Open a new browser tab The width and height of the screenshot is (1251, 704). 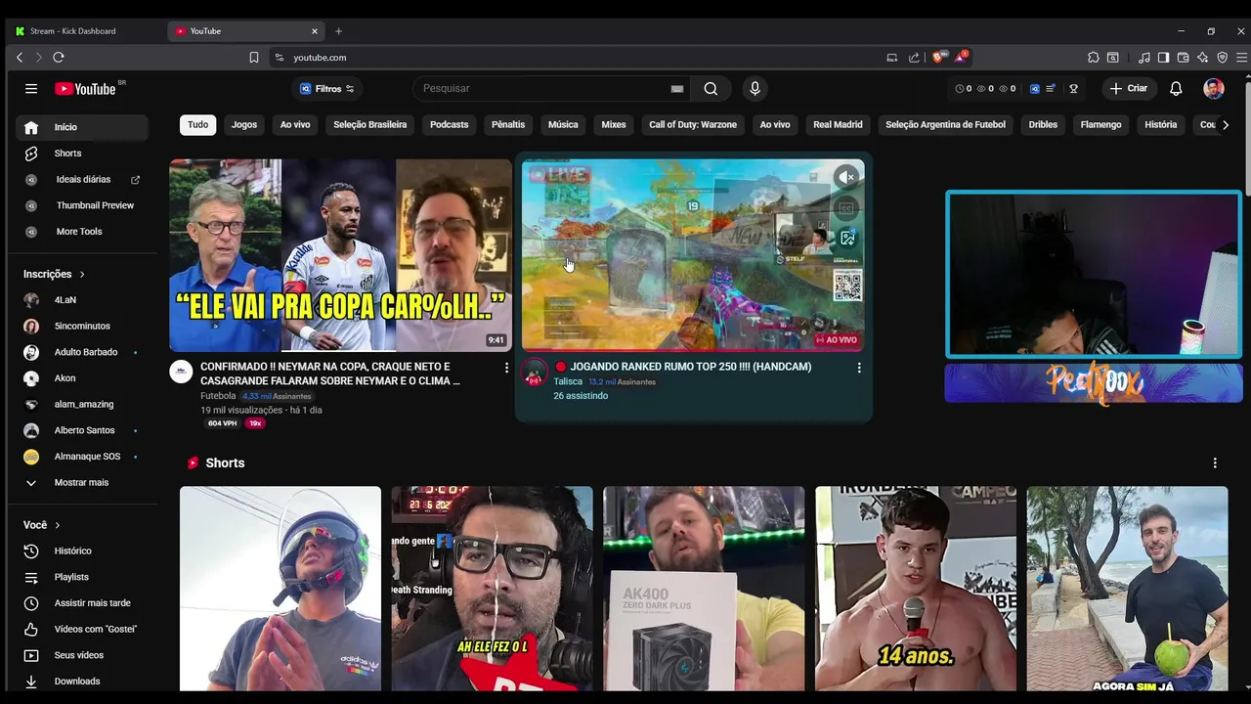pos(338,31)
